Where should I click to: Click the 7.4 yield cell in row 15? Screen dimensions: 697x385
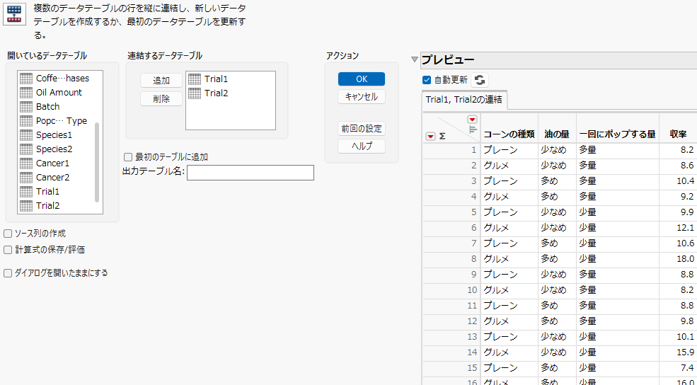coord(679,368)
